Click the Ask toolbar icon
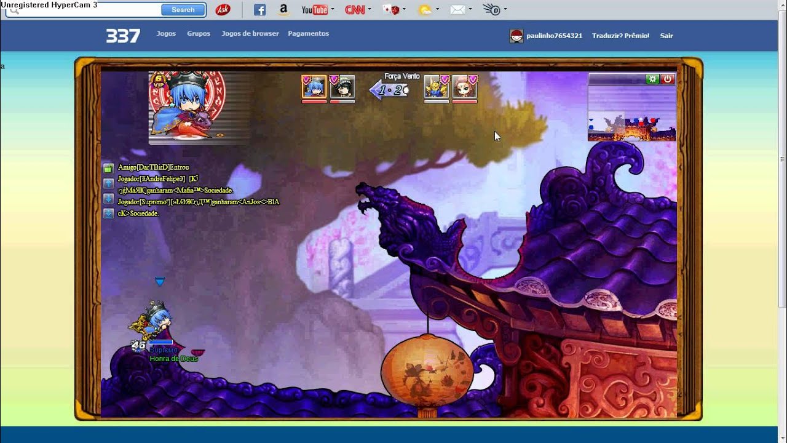The height and width of the screenshot is (443, 787). tap(223, 10)
